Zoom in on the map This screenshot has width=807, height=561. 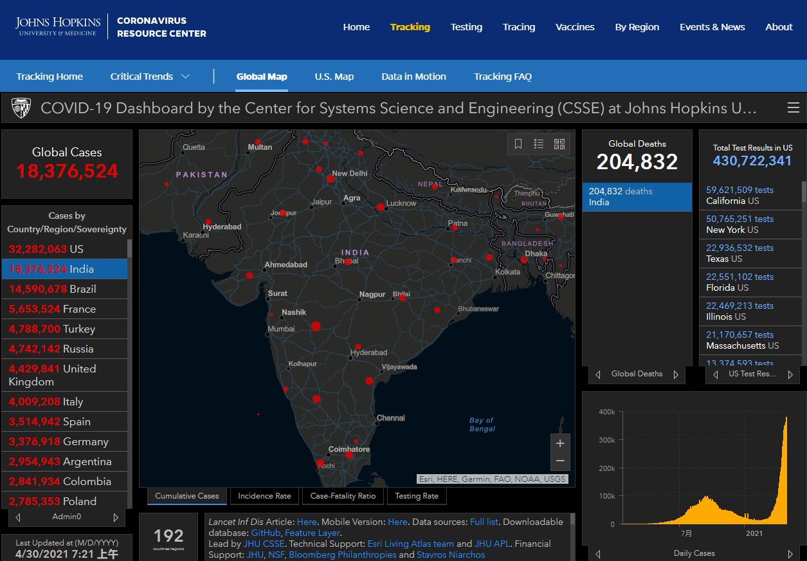pos(560,443)
